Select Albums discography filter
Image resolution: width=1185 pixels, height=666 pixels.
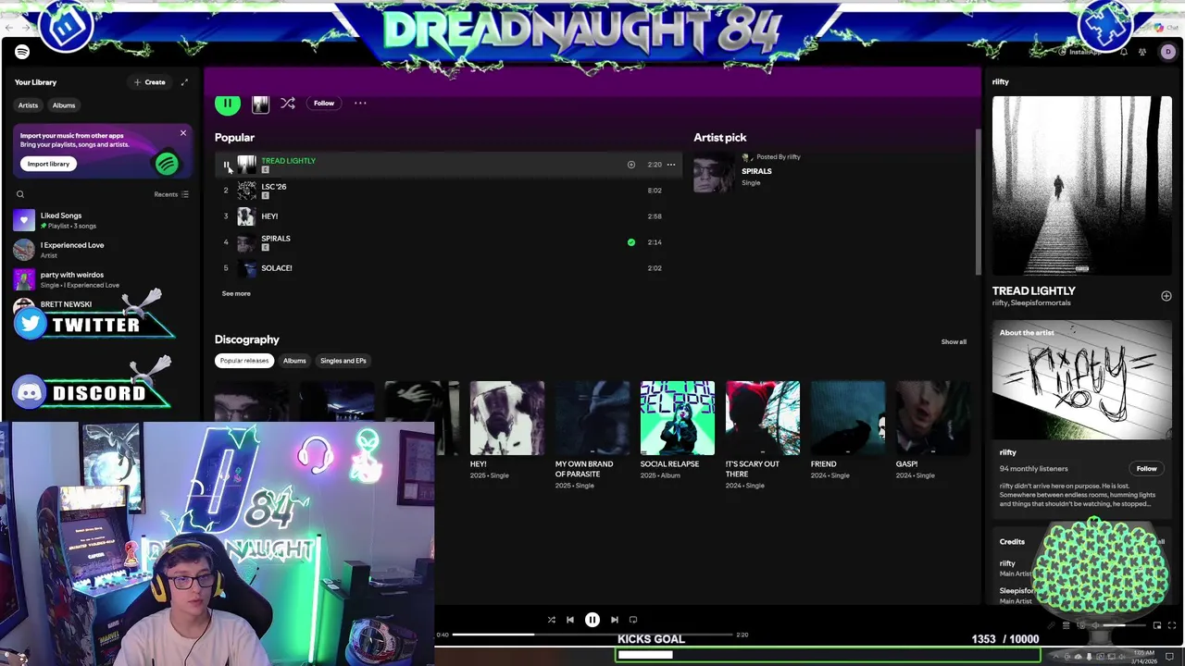click(x=294, y=361)
